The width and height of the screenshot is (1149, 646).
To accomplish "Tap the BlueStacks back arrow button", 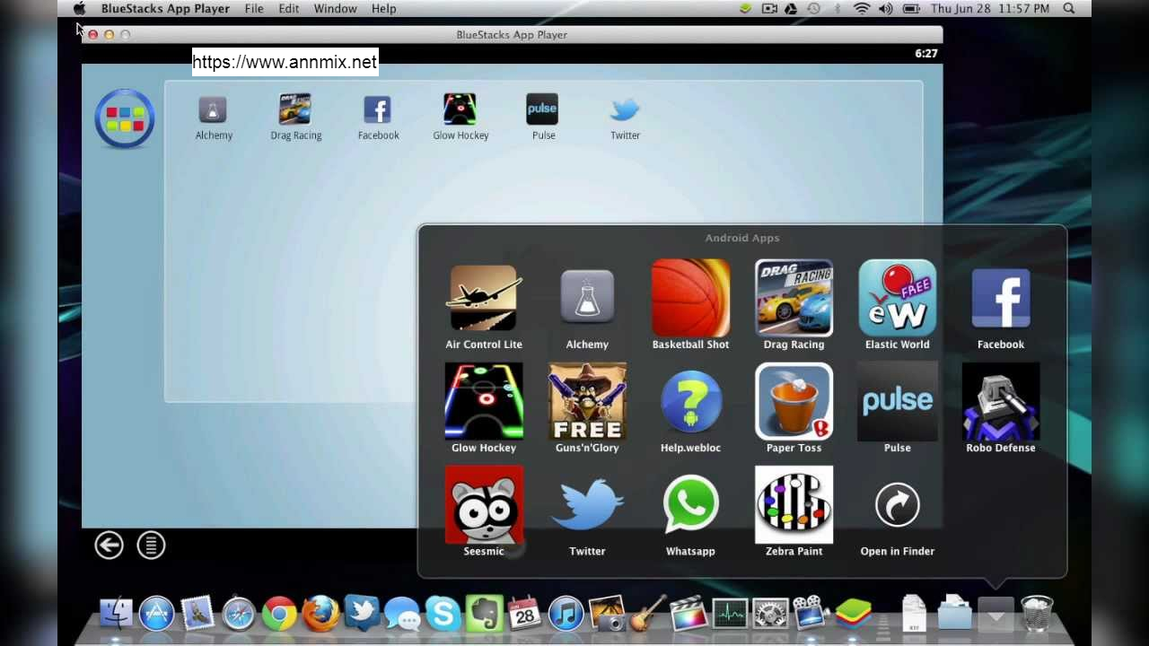I will click(x=109, y=545).
